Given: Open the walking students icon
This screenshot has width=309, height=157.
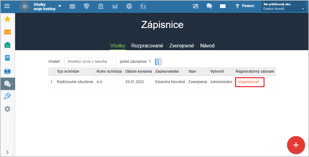Looking at the screenshot, I should [x=143, y=6].
